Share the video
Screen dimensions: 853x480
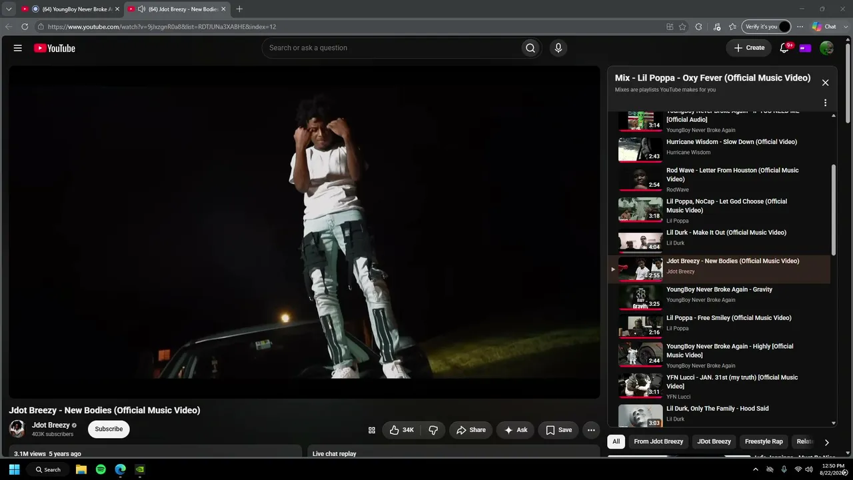470,430
